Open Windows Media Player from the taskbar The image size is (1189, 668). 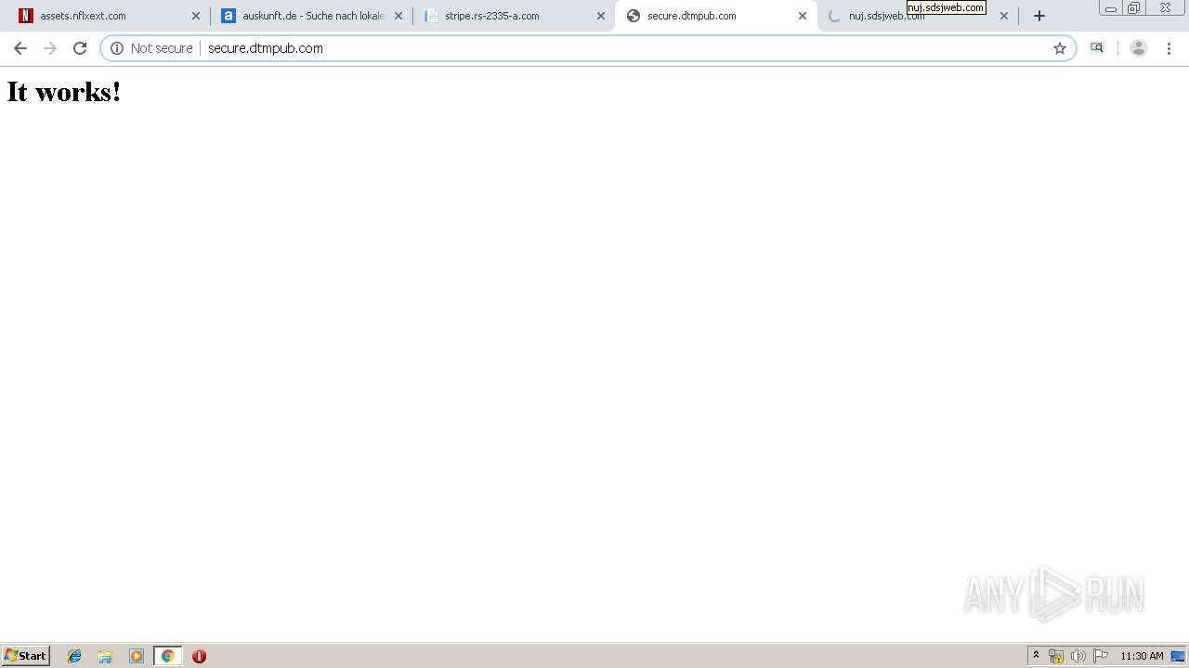[x=137, y=656]
